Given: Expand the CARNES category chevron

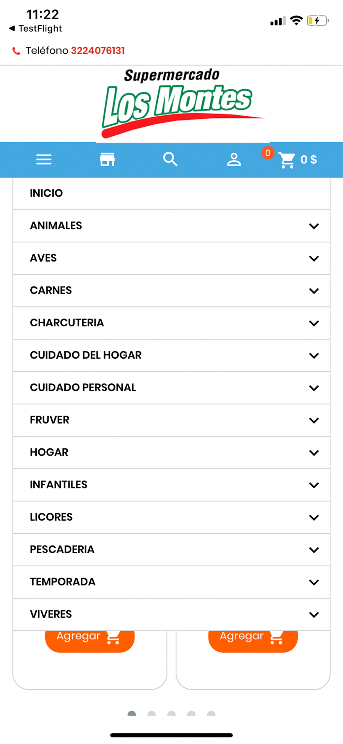Looking at the screenshot, I should (314, 291).
